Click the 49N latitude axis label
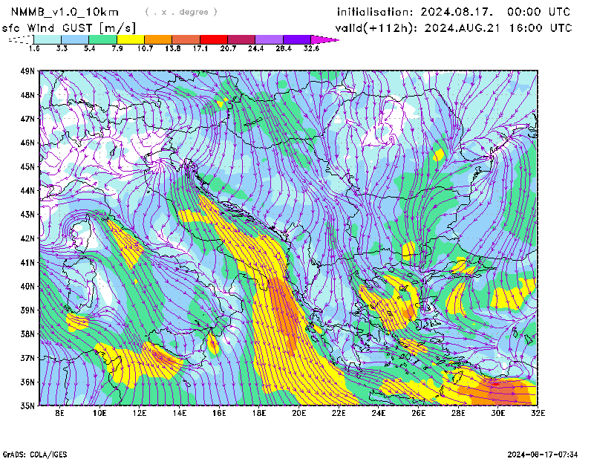 tap(27, 71)
